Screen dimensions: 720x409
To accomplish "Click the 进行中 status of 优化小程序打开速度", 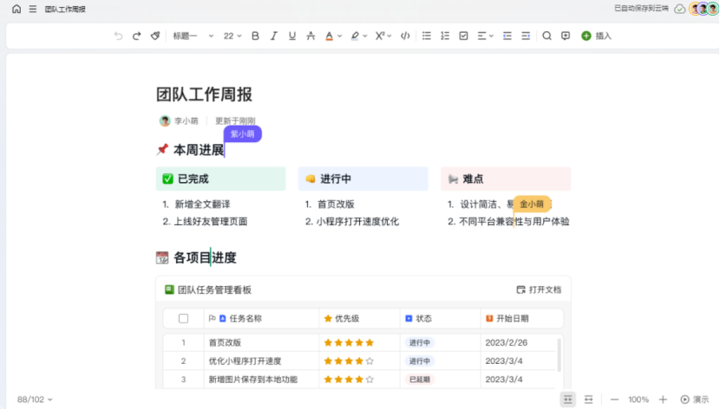I will pos(420,360).
